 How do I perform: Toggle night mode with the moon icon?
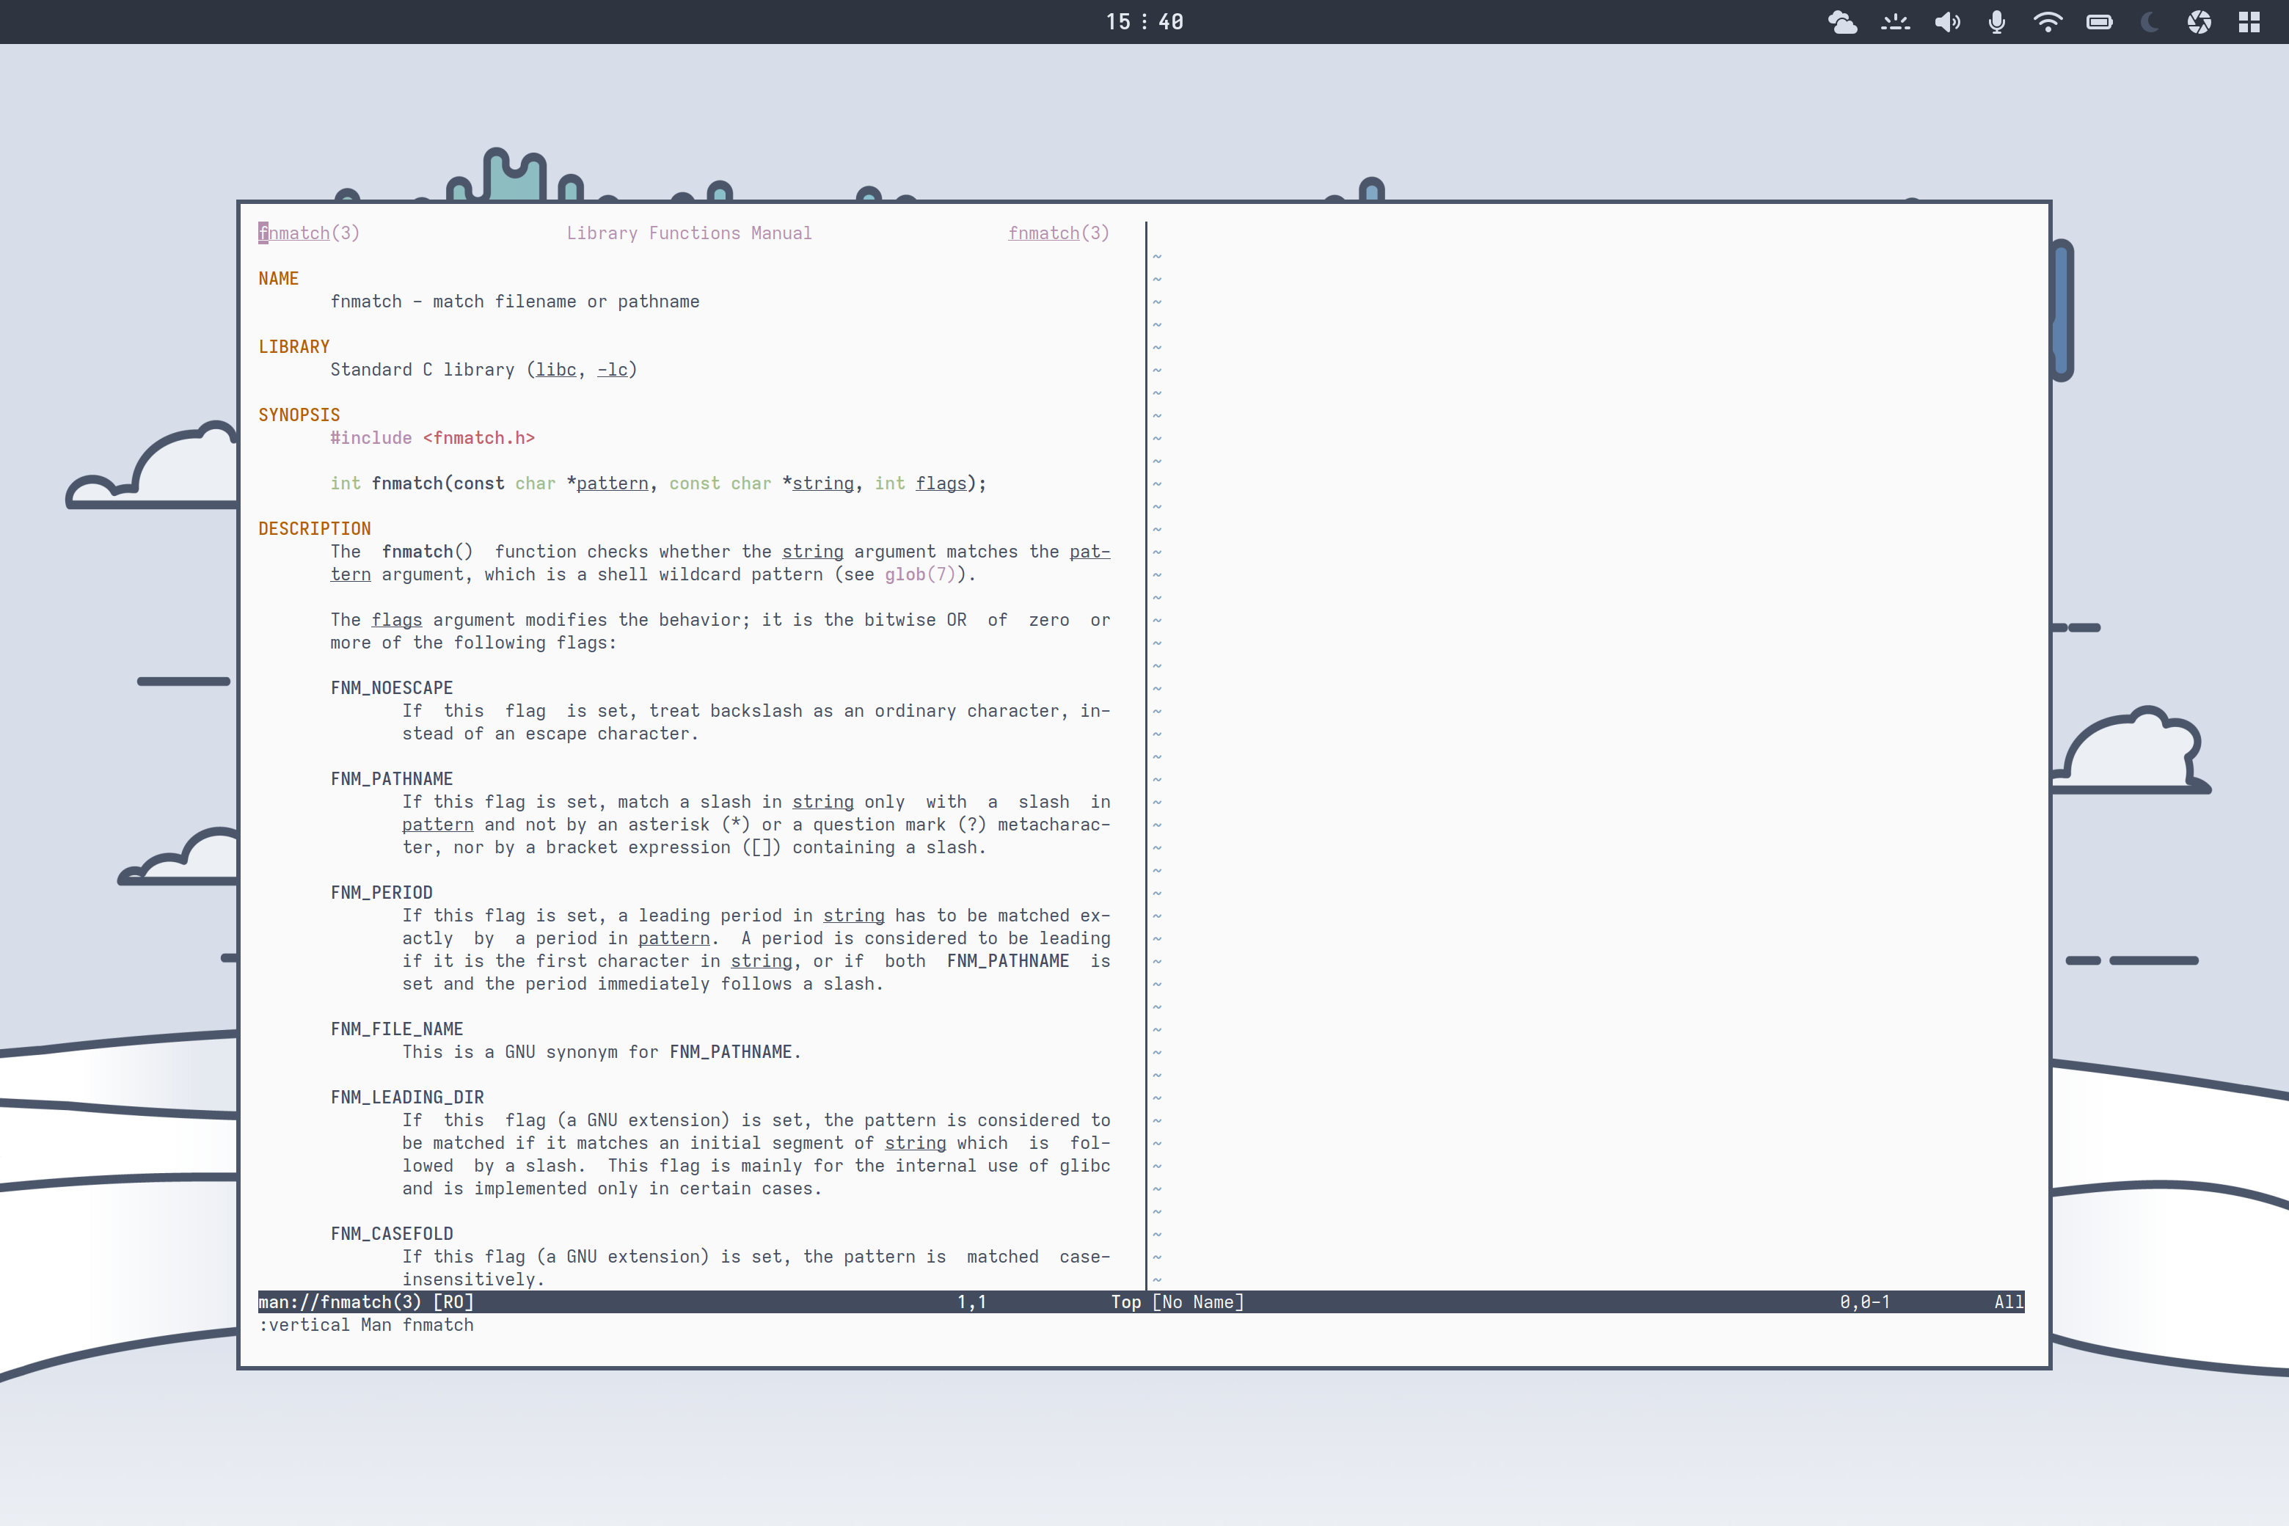click(x=2149, y=21)
